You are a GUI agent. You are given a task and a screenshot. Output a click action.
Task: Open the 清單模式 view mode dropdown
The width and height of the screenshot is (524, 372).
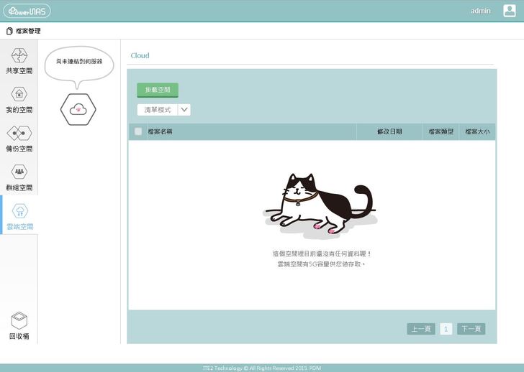[164, 110]
